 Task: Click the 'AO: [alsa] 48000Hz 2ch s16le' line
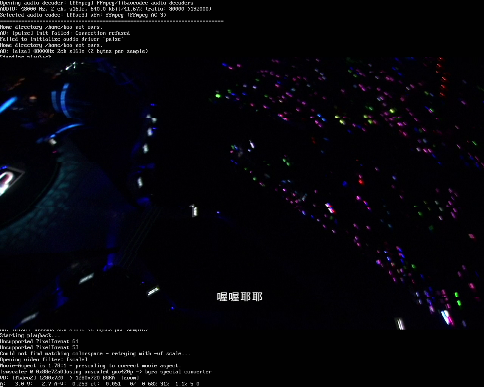74,51
